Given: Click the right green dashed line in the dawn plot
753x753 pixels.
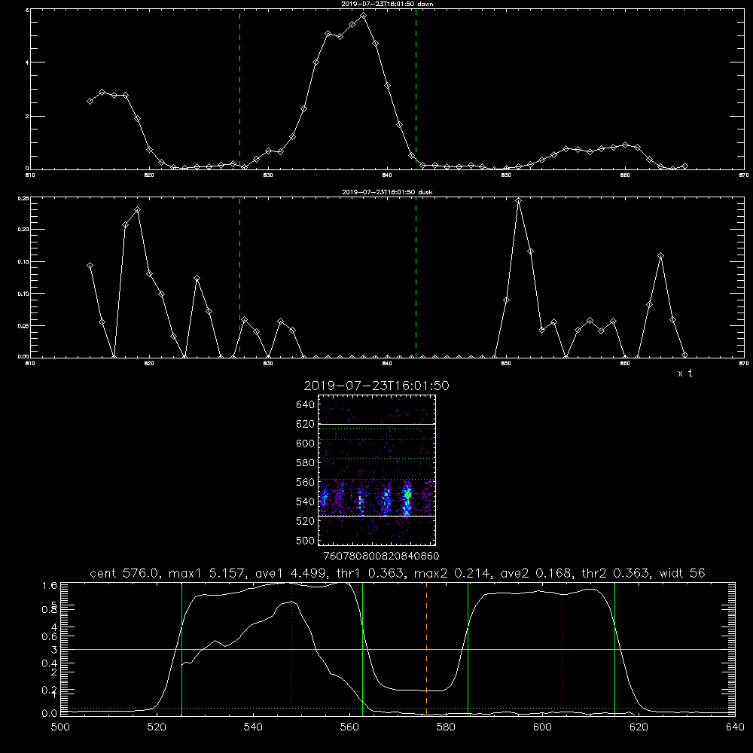Looking at the screenshot, I should coord(416,89).
